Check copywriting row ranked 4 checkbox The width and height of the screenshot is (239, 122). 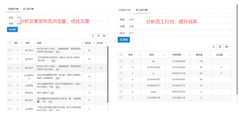point(10,76)
